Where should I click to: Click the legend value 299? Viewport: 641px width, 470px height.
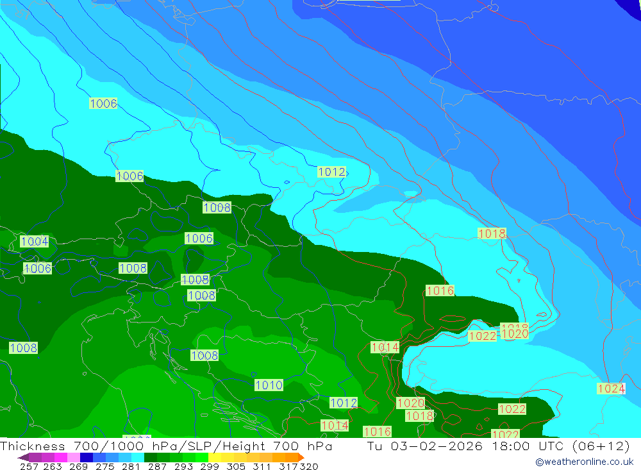(x=210, y=466)
